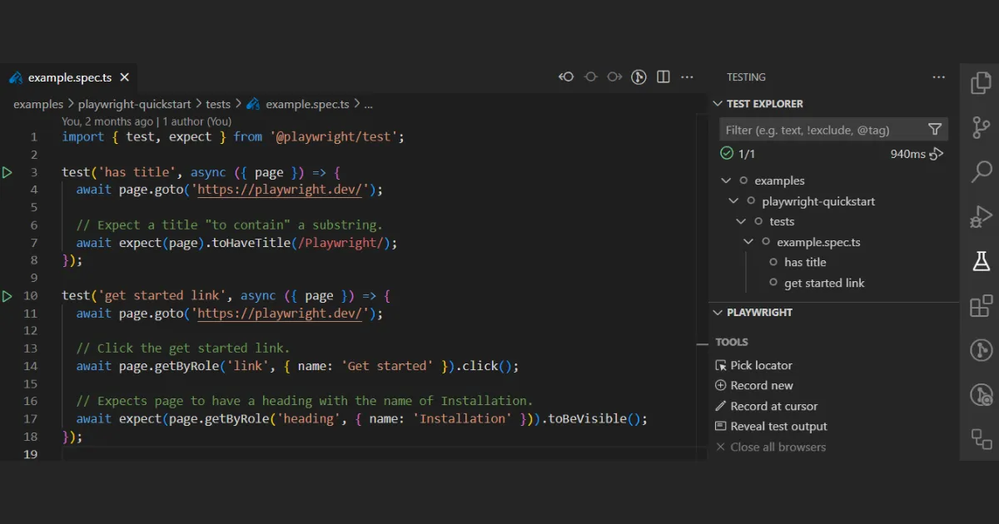Click the status circle of 'has title' test
999x524 pixels.
(x=773, y=262)
